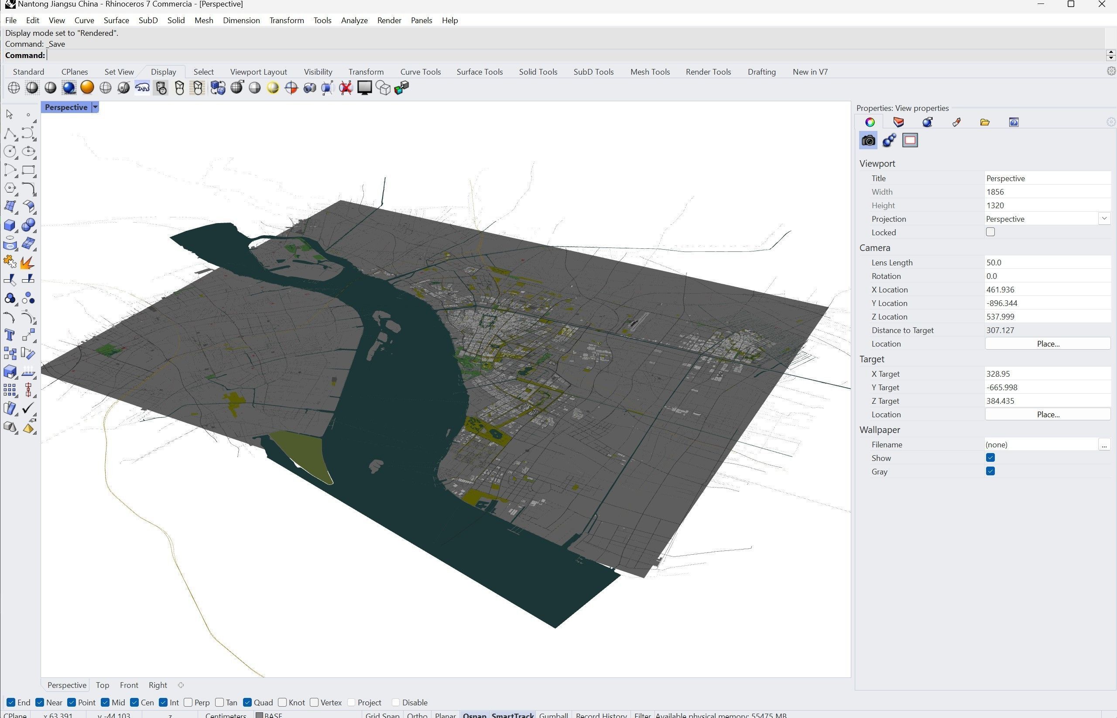Enable the Vertex osnap checkbox

pos(314,702)
